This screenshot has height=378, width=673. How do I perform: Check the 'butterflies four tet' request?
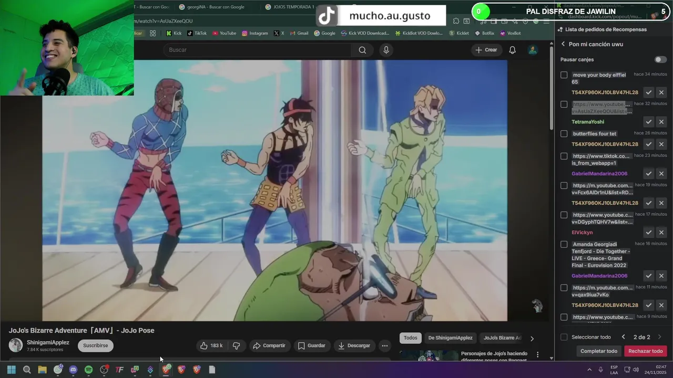[564, 134]
